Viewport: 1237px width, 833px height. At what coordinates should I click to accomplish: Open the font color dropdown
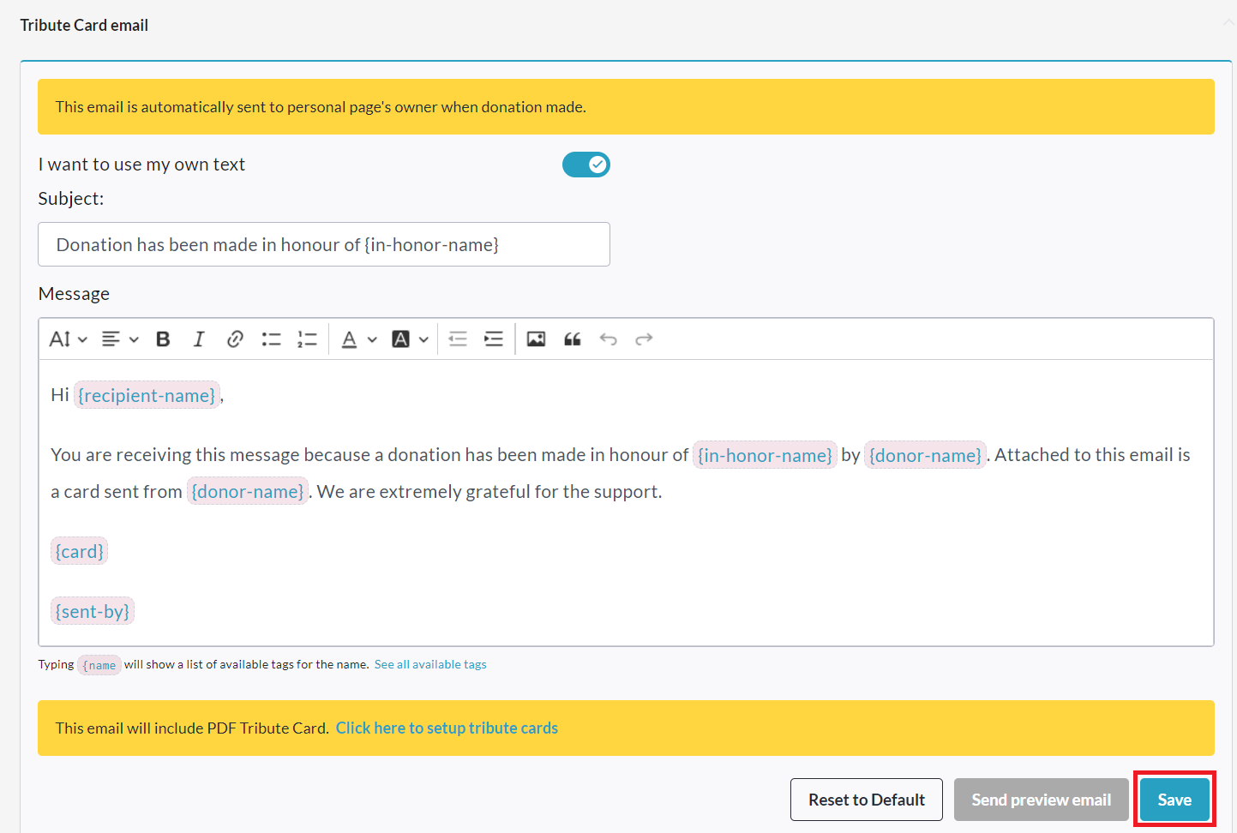click(x=359, y=339)
